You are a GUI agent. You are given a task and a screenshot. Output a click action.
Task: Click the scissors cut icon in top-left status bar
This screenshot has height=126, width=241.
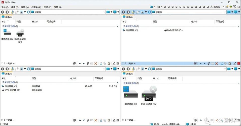click(101, 64)
